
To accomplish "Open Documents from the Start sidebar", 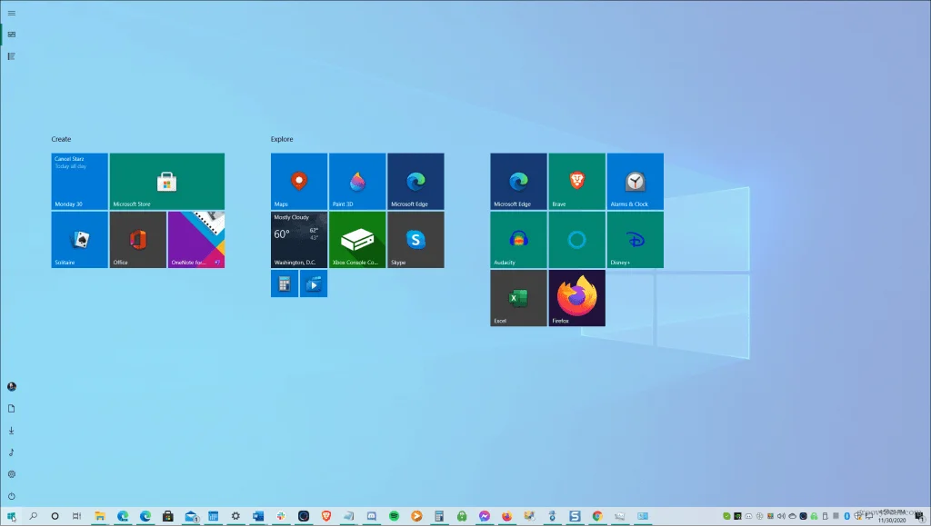I will (11, 409).
